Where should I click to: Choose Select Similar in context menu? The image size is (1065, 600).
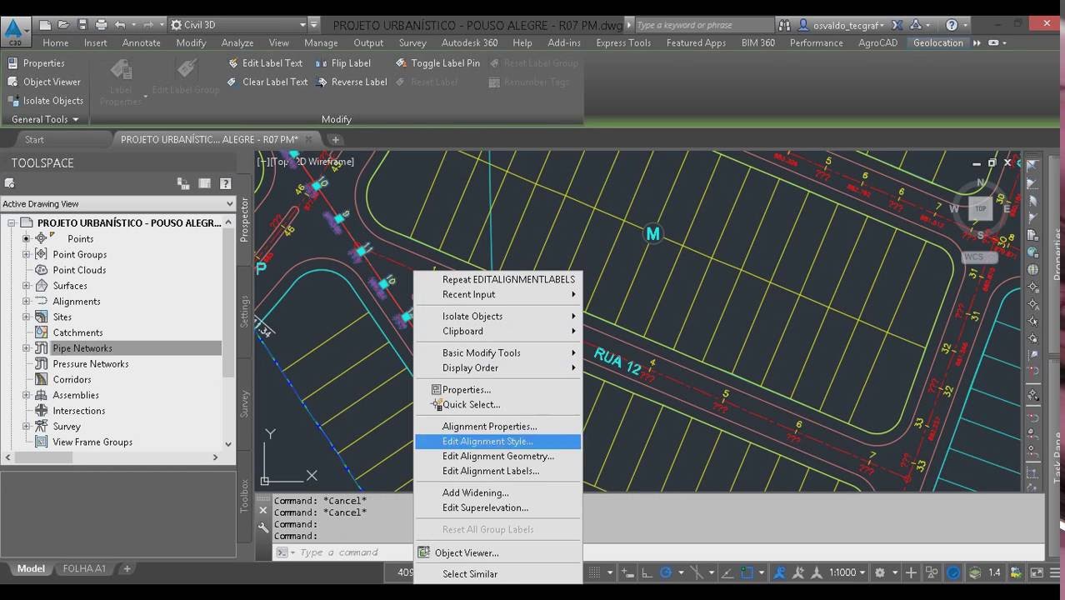pyautogui.click(x=497, y=573)
